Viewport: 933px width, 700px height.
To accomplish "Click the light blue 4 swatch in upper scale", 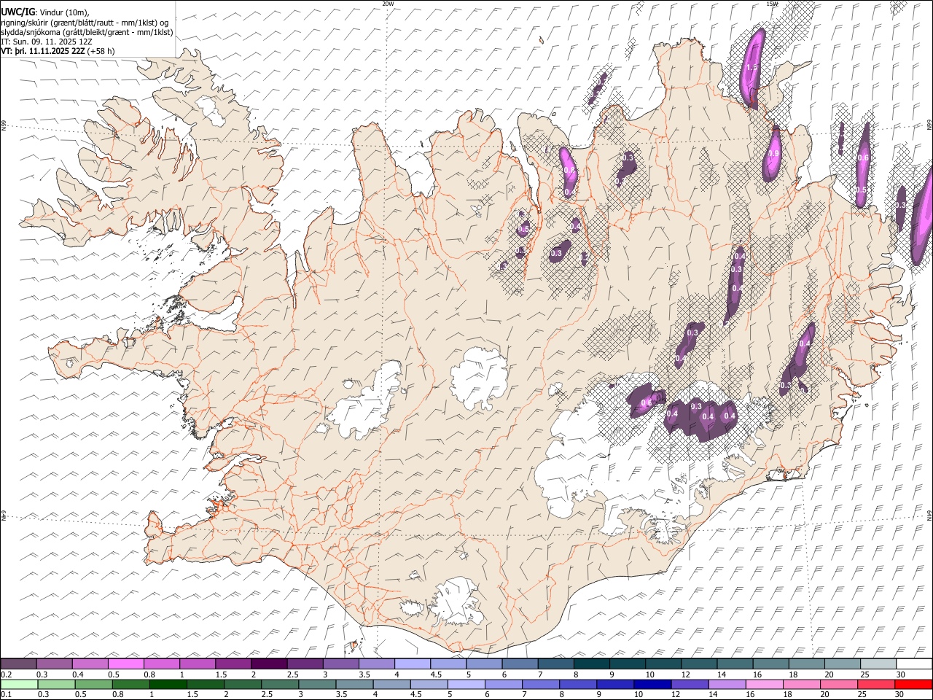I will [413, 664].
